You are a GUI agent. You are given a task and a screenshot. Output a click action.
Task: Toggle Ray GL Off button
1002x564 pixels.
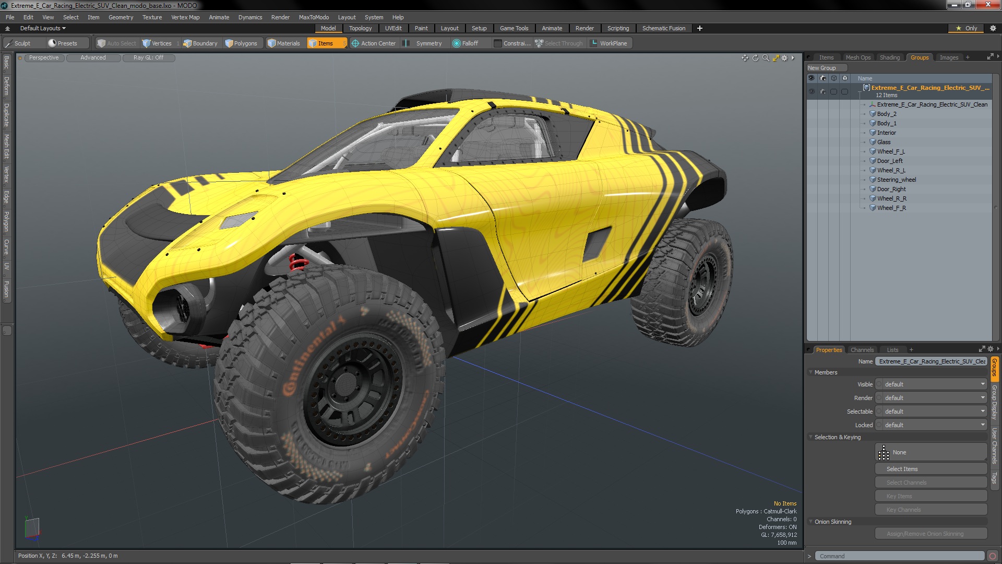click(149, 58)
